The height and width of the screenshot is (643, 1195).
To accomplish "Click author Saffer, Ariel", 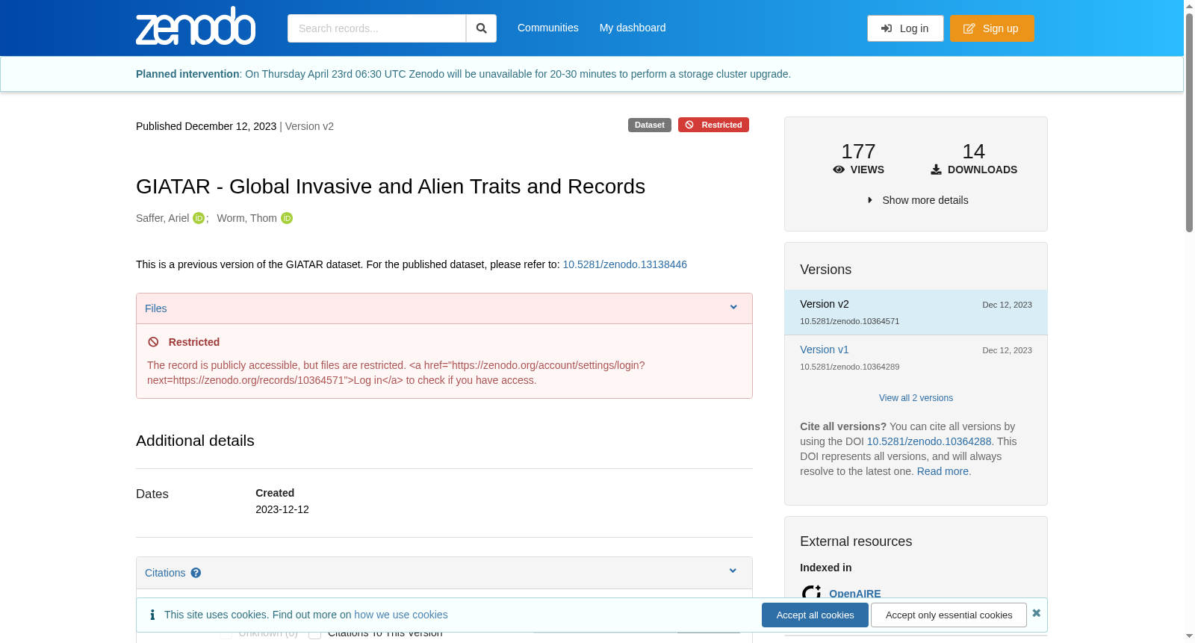I will [162, 218].
